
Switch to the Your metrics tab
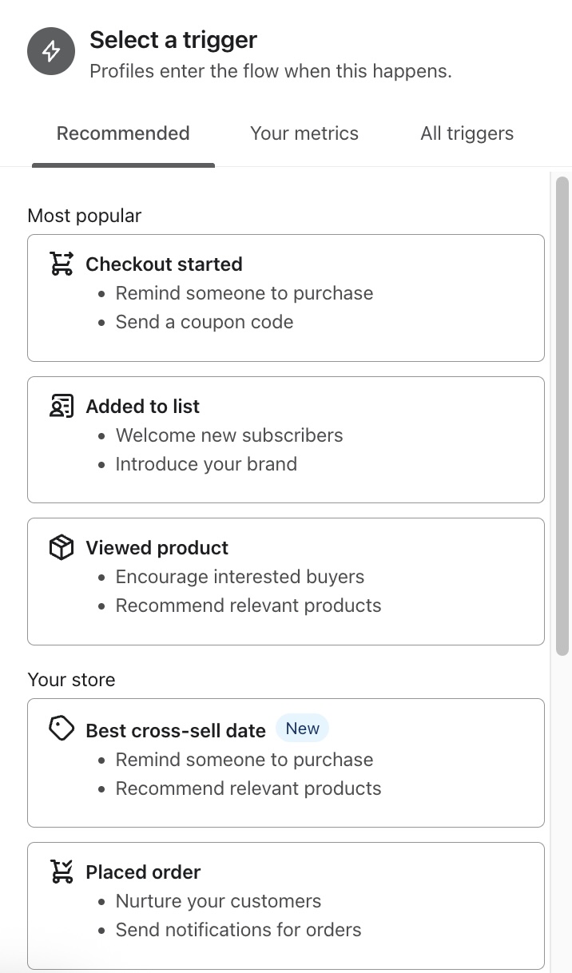pyautogui.click(x=304, y=133)
